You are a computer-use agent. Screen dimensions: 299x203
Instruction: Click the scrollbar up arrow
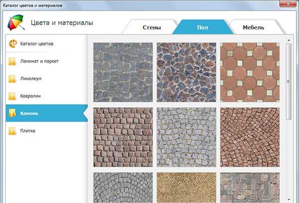pyautogui.click(x=290, y=39)
